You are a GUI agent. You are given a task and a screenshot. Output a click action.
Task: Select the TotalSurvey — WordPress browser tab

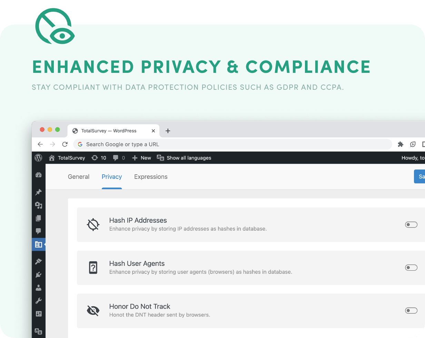113,131
